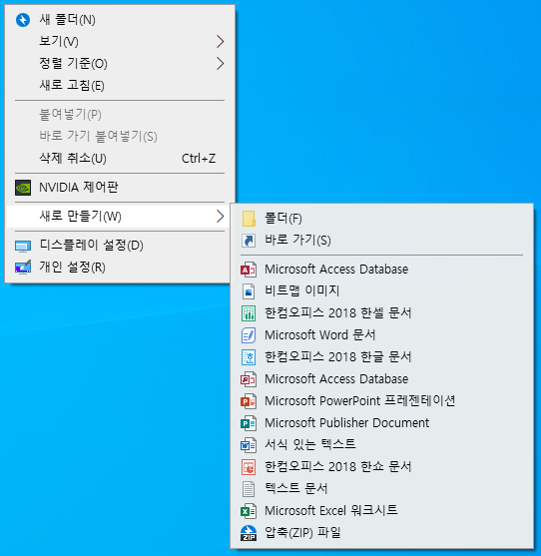
Task: Expand the 보기(V) submenu arrow
Action: [x=221, y=42]
